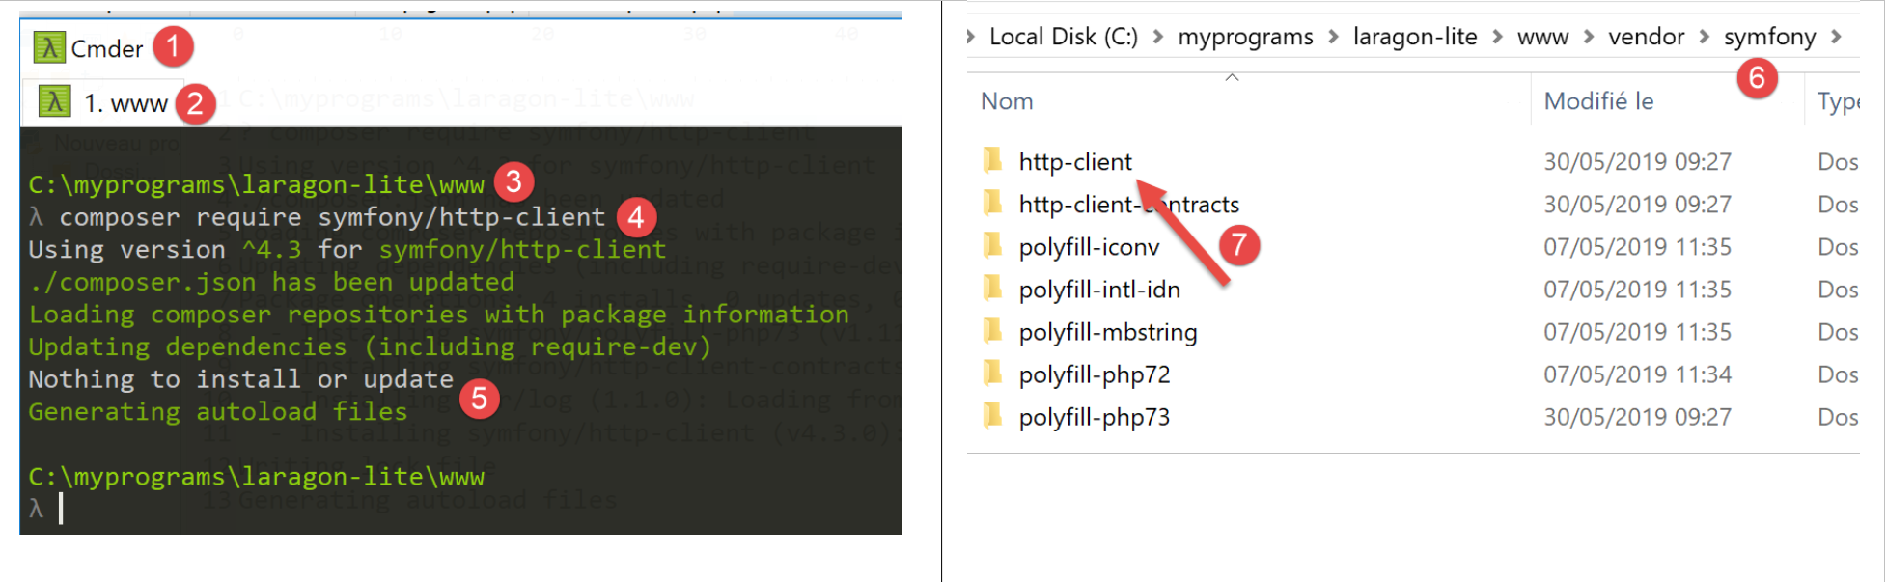Screen dimensions: 1887x582
Task: Click the http-client folder icon
Action: pos(992,160)
